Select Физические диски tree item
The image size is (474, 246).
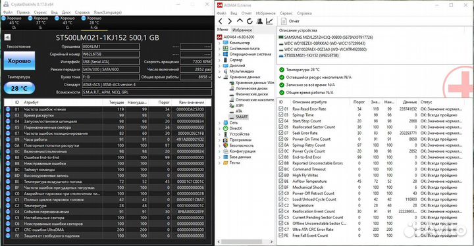[248, 94]
